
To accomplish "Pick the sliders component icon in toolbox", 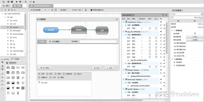I will tap(23, 88).
